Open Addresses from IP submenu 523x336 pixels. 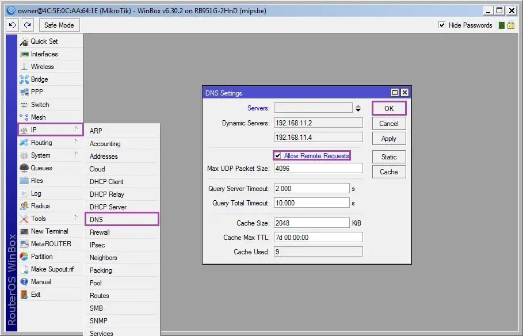(x=122, y=156)
